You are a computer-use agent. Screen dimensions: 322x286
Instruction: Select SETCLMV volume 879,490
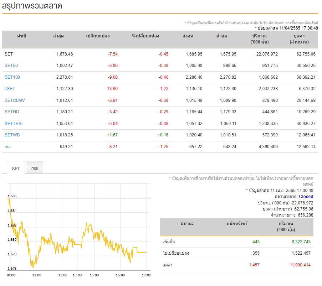tap(270, 100)
